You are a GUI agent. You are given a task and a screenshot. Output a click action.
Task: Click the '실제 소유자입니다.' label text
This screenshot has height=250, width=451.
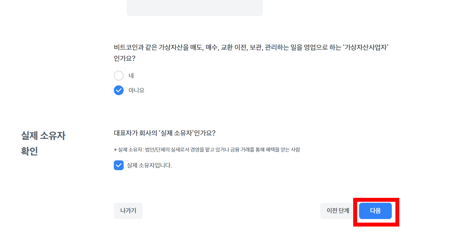tap(149, 165)
